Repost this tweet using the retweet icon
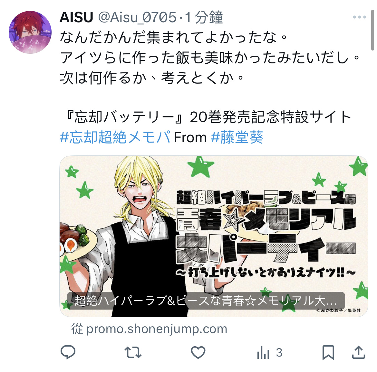Viewport: 377px width, 372px height. coord(133,353)
